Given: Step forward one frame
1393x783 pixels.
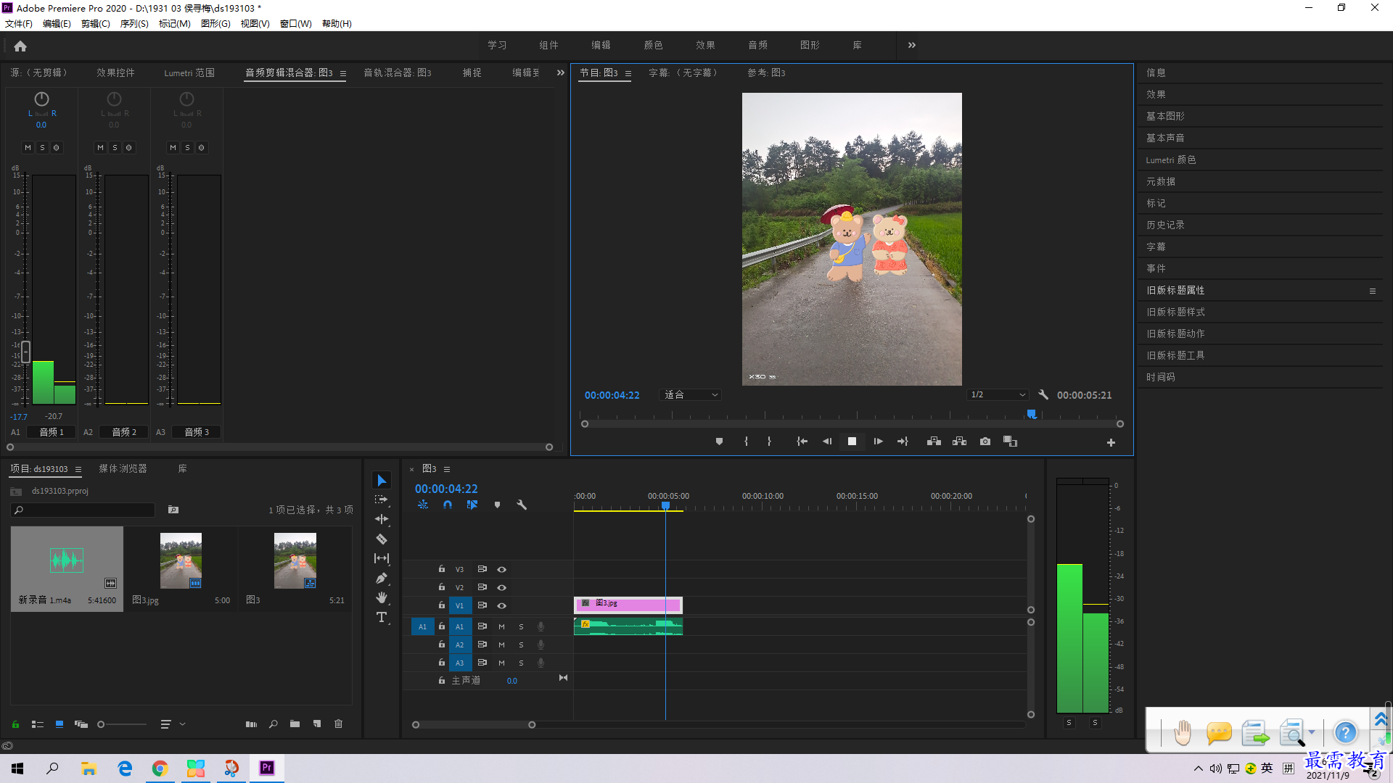Looking at the screenshot, I should click(878, 442).
